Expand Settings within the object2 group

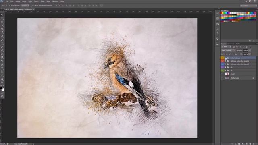point(226,64)
